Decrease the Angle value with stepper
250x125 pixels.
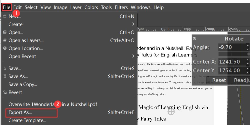[247, 49]
